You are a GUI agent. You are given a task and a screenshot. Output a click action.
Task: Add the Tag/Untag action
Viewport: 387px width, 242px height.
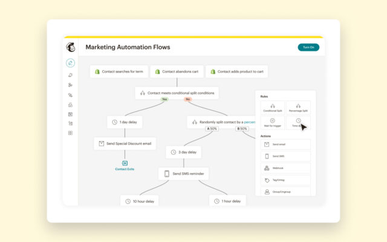point(285,180)
